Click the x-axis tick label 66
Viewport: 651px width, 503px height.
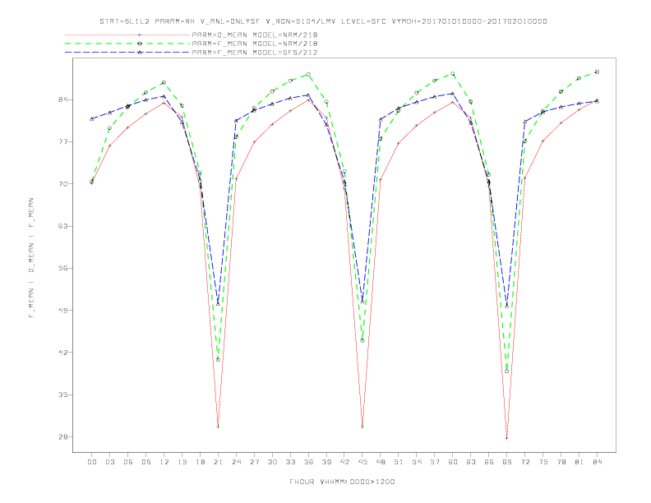point(489,462)
